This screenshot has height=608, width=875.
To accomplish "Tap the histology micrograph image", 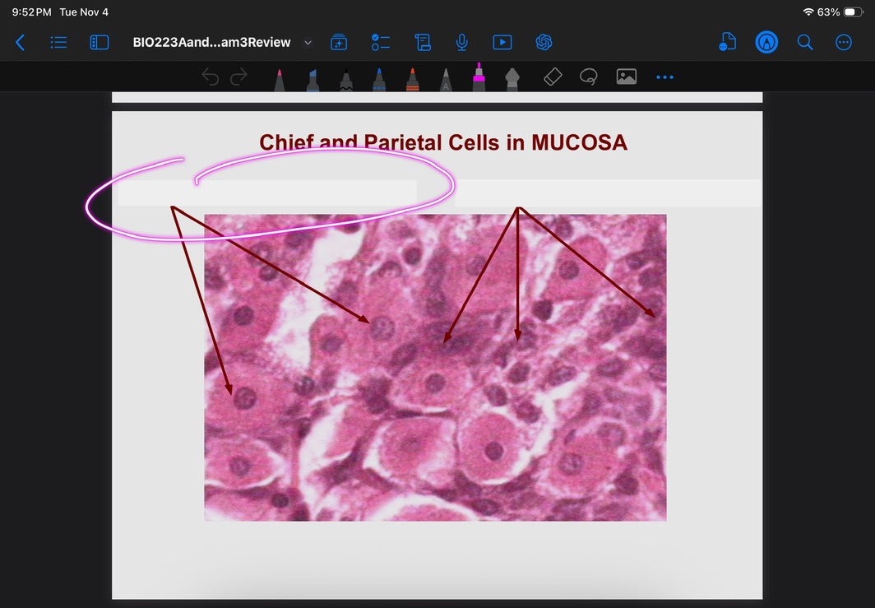I will click(435, 368).
